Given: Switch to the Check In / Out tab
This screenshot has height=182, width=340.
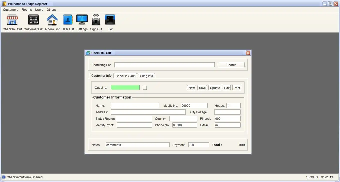Looking at the screenshot, I should pos(125,76).
